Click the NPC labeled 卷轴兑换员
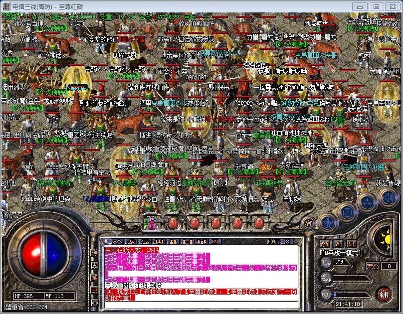 [197, 183]
